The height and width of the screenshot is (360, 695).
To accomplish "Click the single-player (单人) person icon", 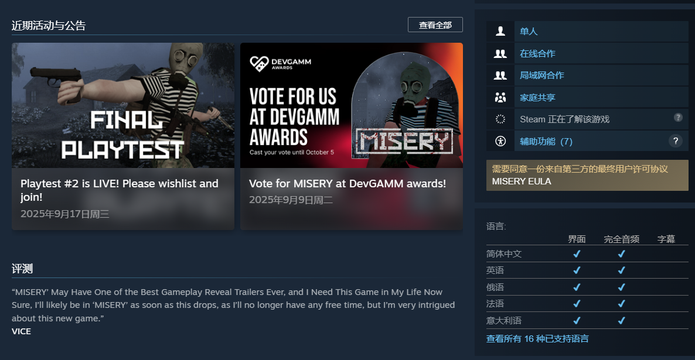I will click(x=500, y=32).
